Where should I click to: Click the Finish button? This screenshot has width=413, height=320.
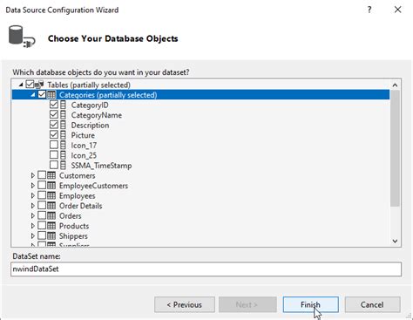[x=310, y=304]
